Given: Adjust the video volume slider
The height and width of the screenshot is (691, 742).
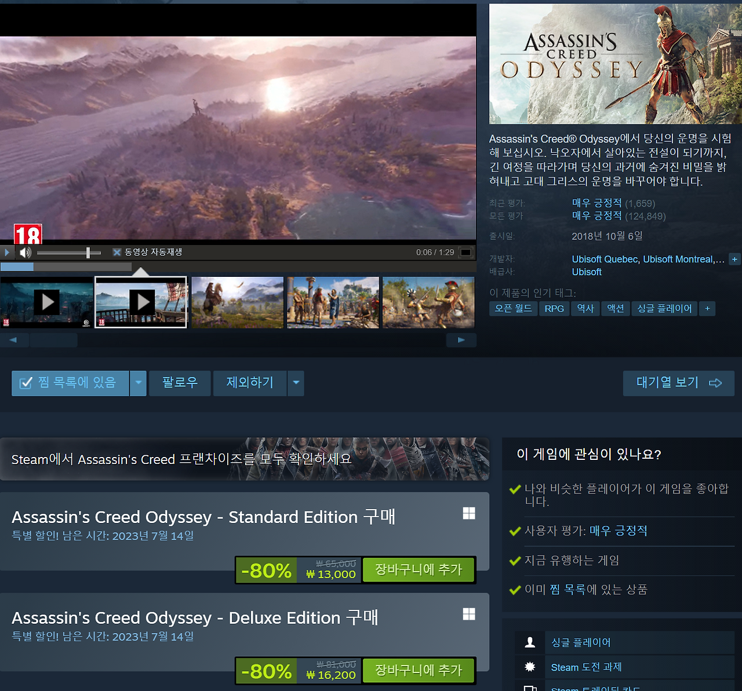Looking at the screenshot, I should tap(88, 253).
